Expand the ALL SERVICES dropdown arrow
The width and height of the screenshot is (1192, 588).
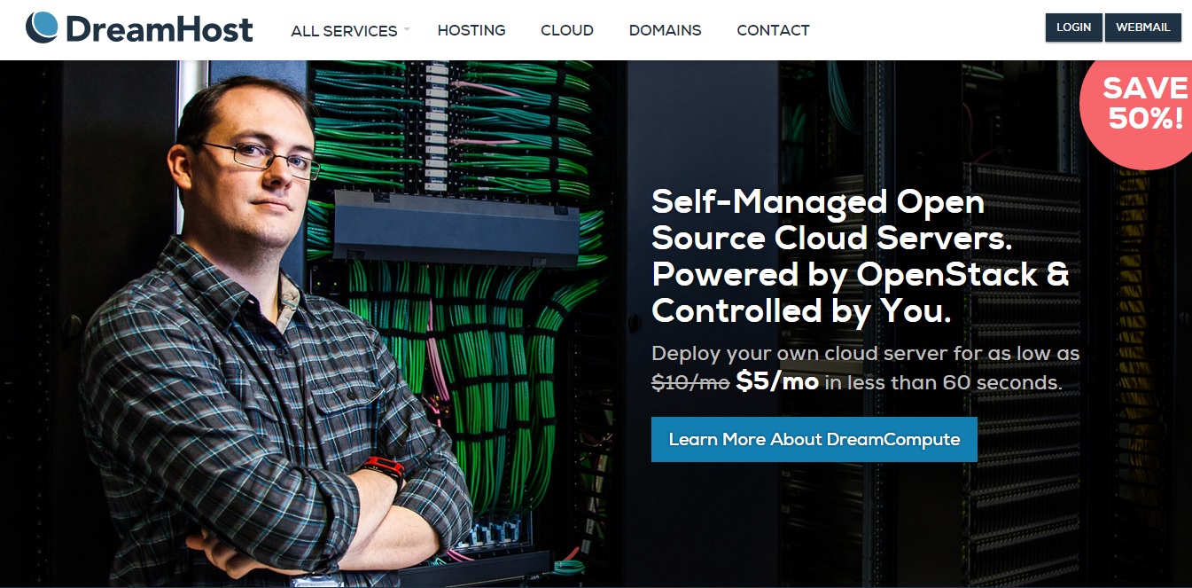coord(407,28)
